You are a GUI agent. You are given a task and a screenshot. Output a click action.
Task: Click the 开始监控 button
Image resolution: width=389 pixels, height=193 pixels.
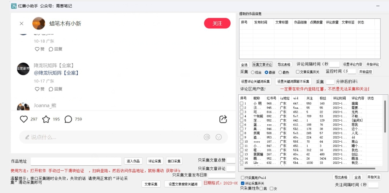coord(366,72)
